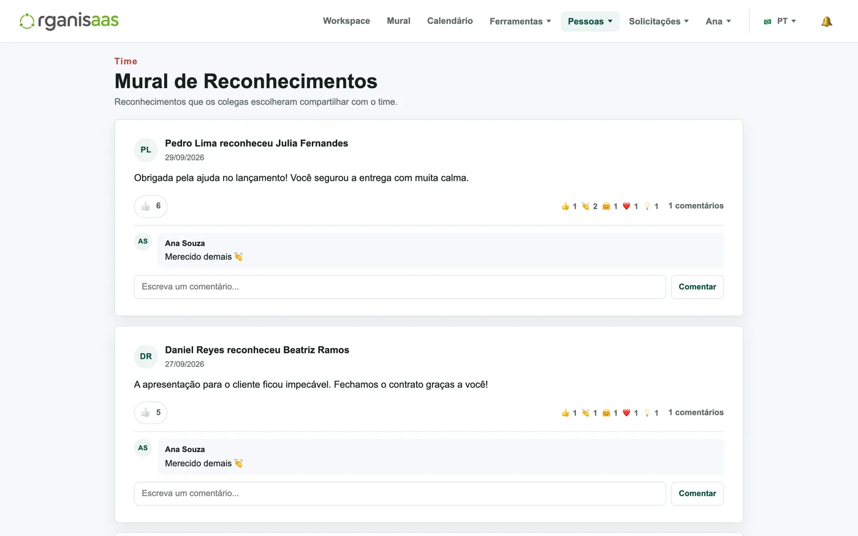This screenshot has height=536, width=858.
Task: Click heart reaction on Daniel Reyes's post
Action: click(630, 413)
